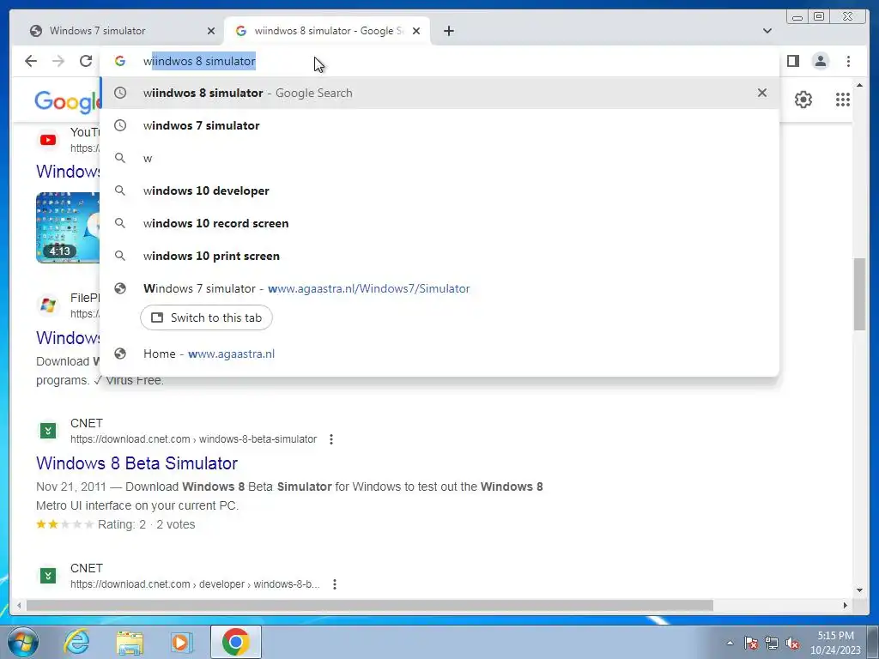The width and height of the screenshot is (879, 659).
Task: Open Action Center flag icon
Action: click(750, 643)
